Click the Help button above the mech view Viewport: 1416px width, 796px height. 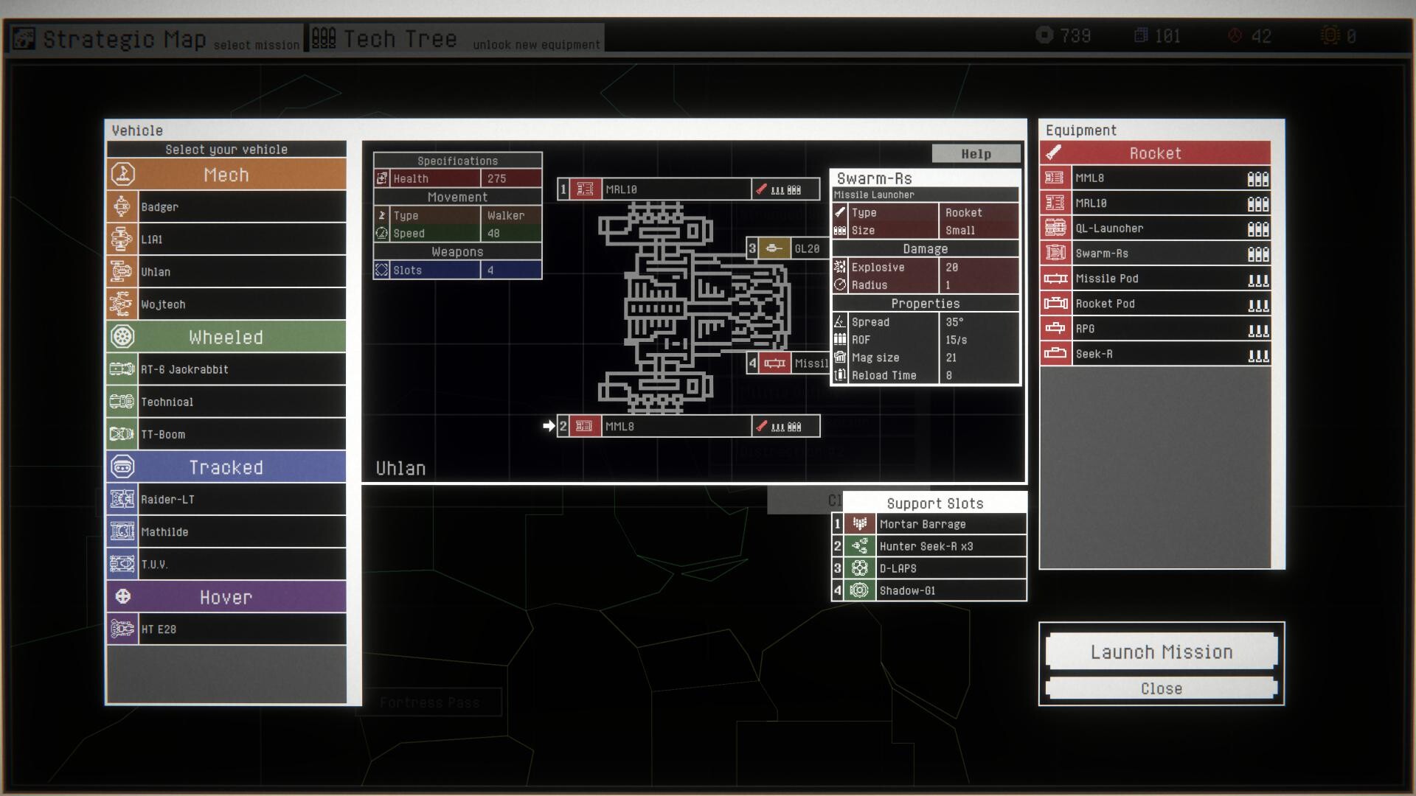[x=976, y=153]
